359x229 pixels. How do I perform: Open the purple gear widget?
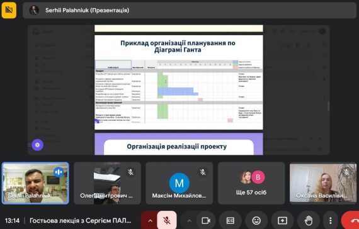pyautogui.click(x=37, y=145)
